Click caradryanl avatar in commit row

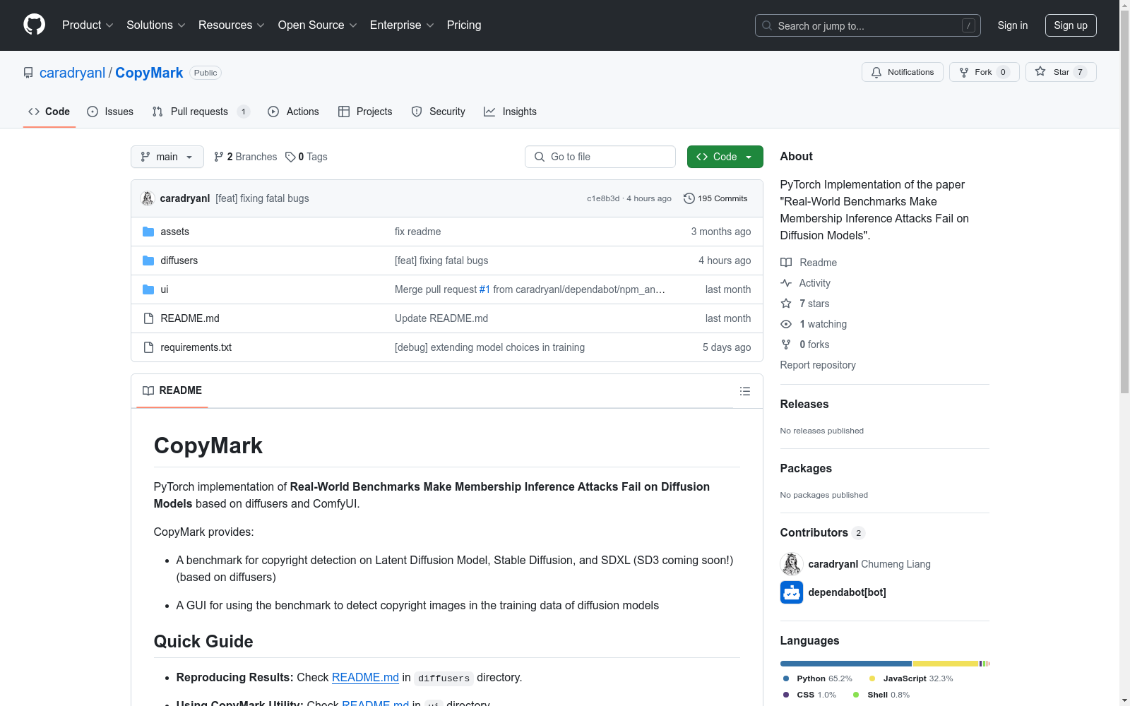(x=148, y=198)
